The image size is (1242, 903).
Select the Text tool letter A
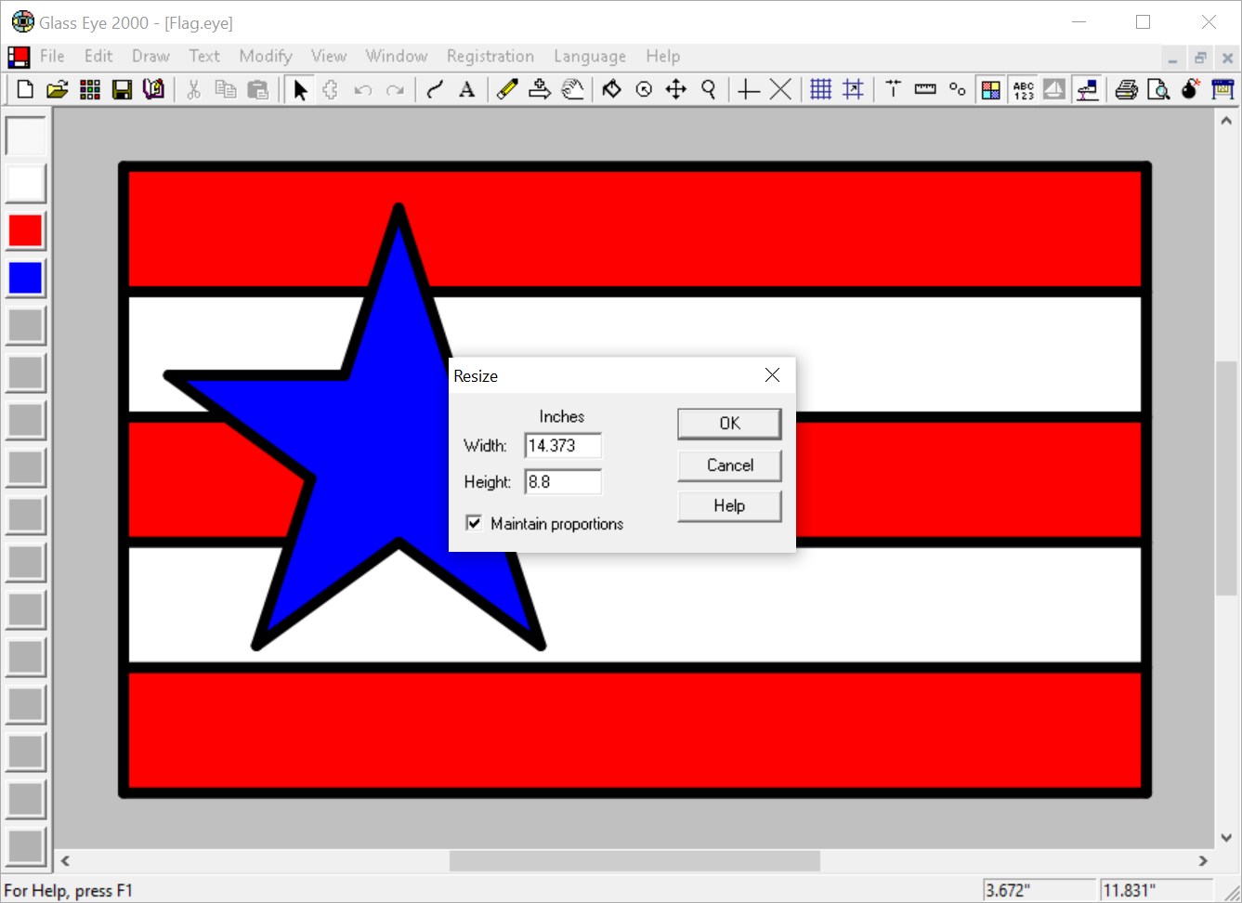click(467, 89)
